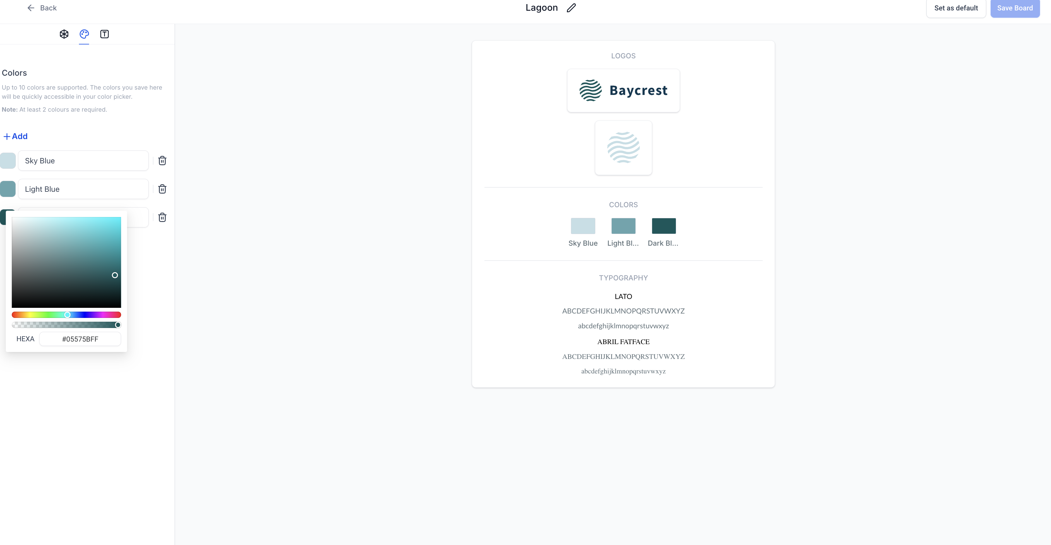
Task: Click the Baycrest logo thumbnail
Action: [x=623, y=91]
